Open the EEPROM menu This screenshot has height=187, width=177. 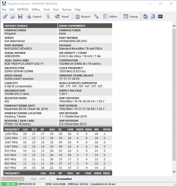[x=23, y=9]
